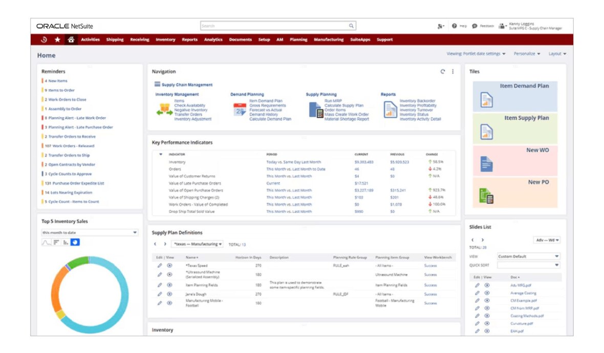Edit the *Texas Speed supply plan

click(x=160, y=266)
